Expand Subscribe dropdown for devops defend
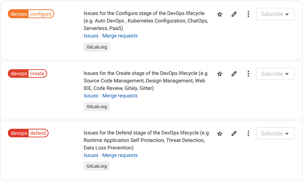 coord(275,133)
